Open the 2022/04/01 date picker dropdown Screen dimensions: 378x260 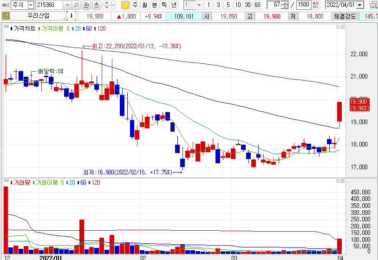[360, 5]
